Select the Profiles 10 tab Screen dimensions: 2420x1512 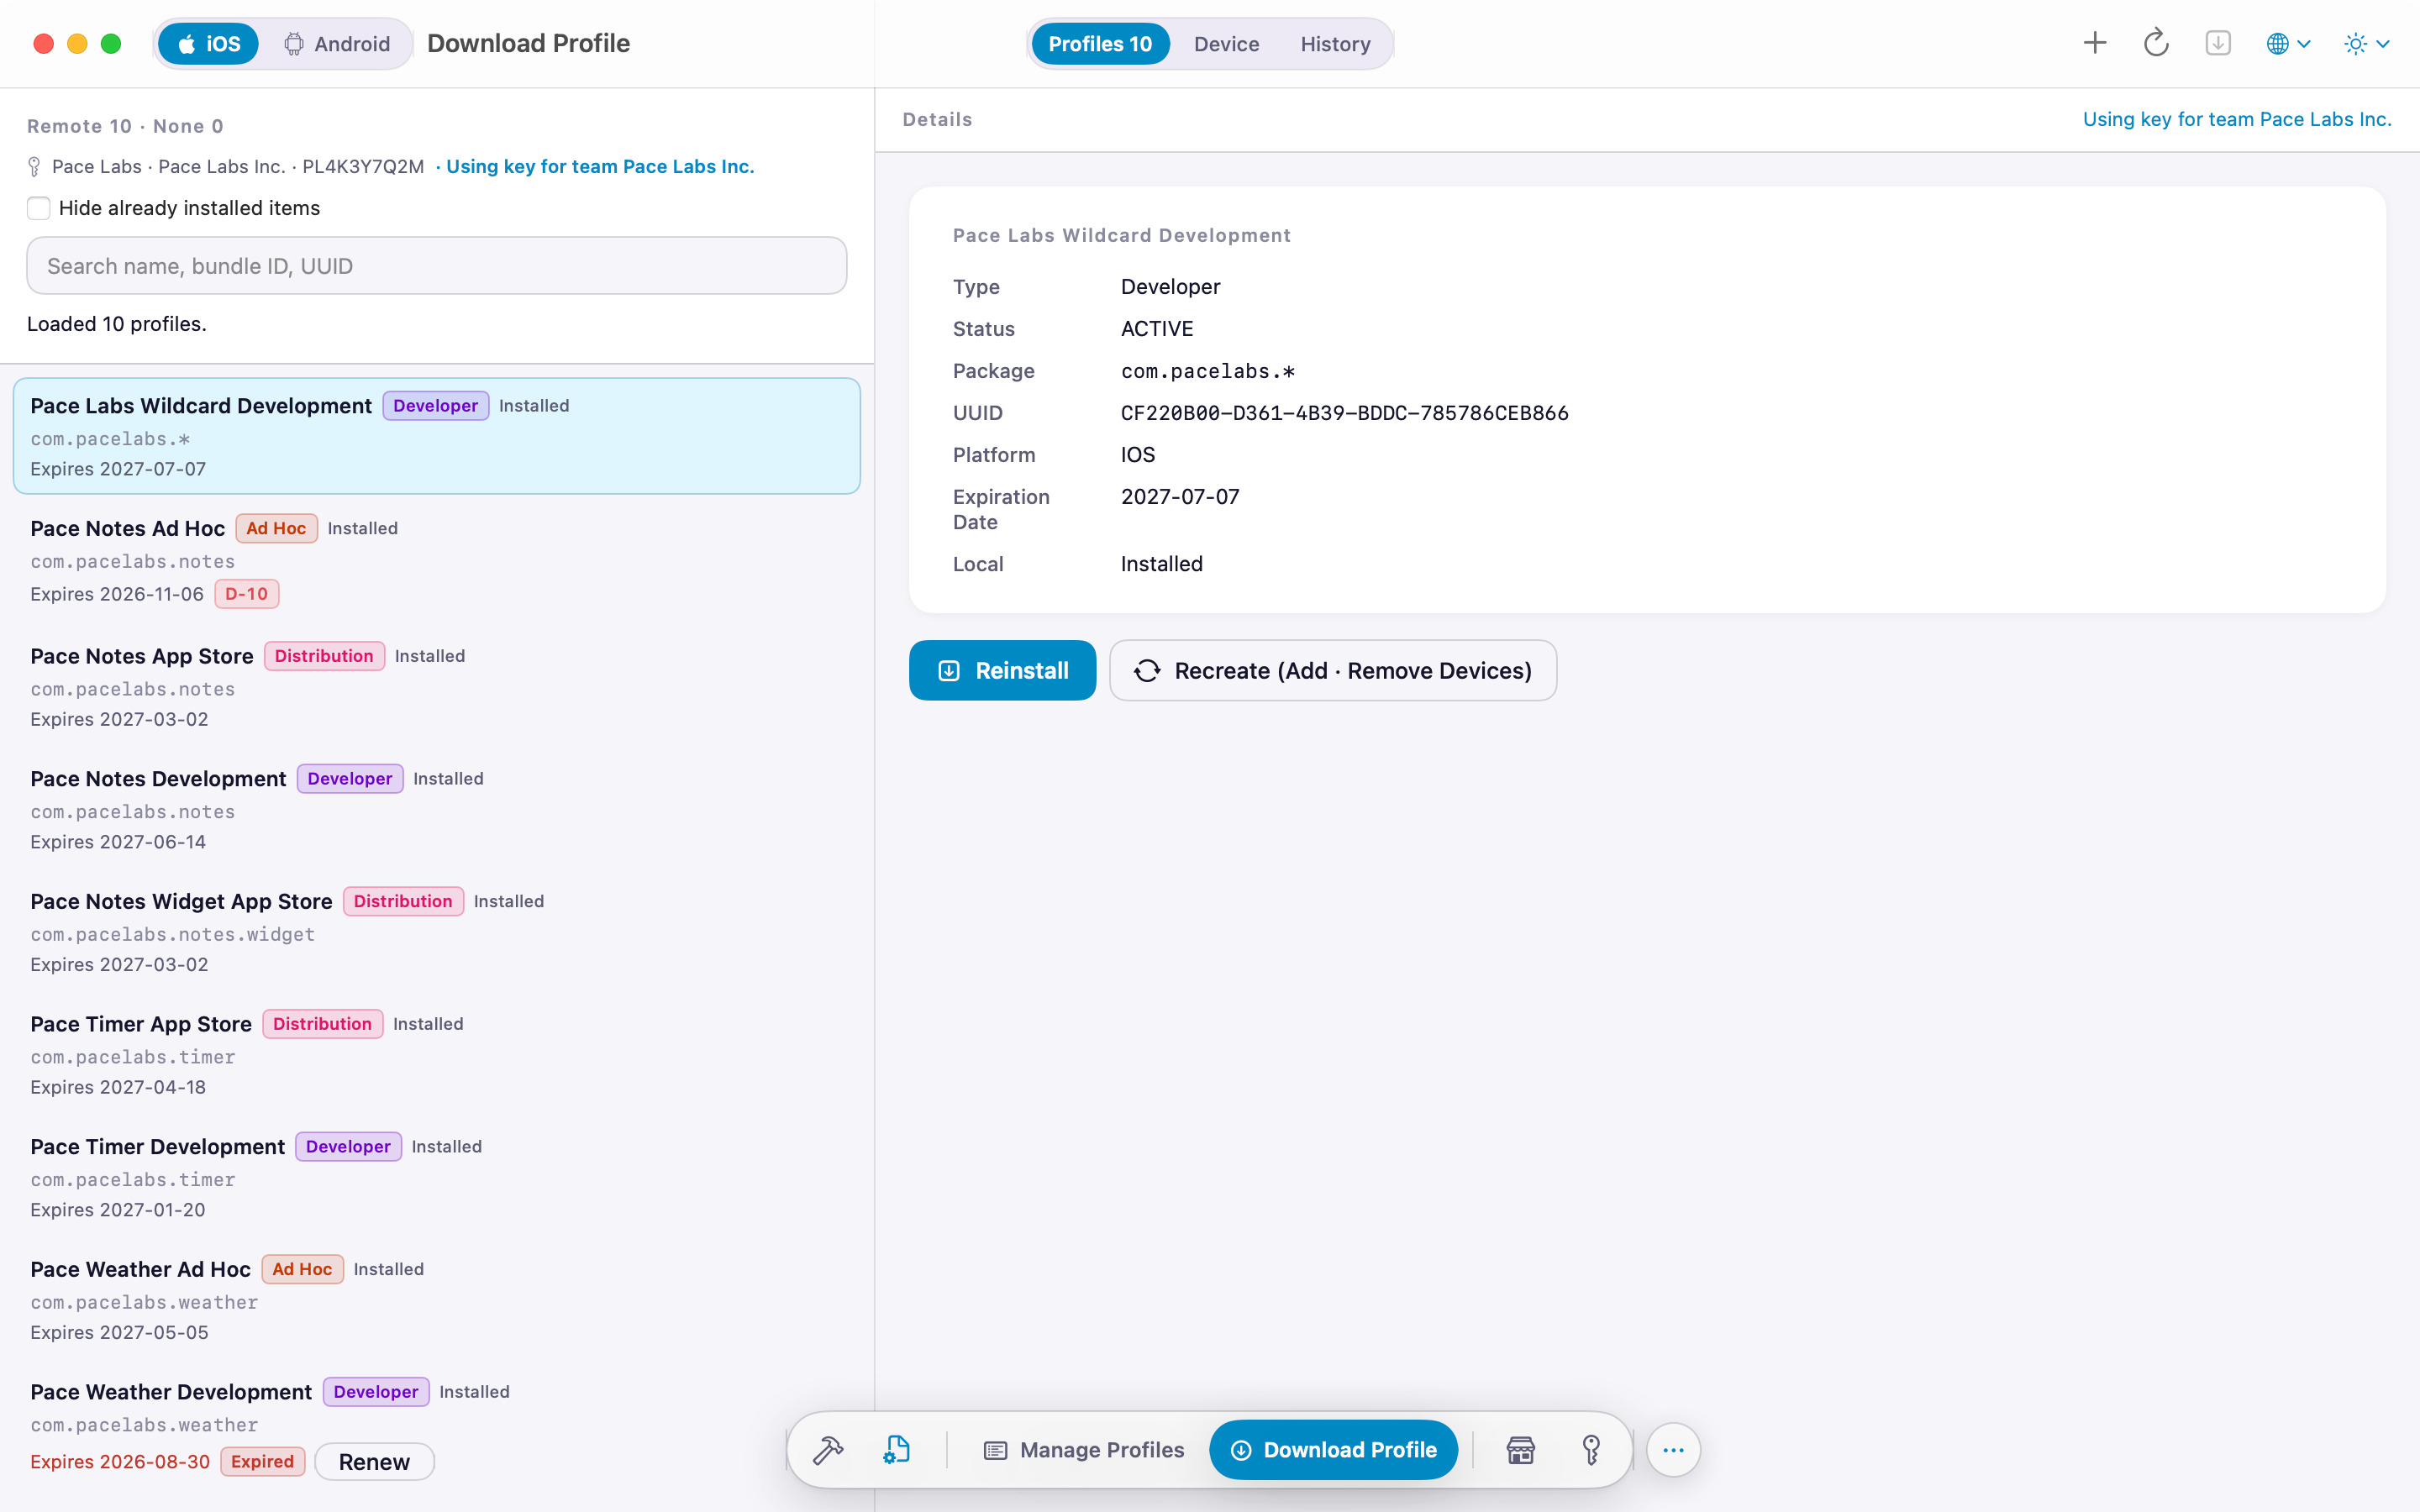point(1100,44)
